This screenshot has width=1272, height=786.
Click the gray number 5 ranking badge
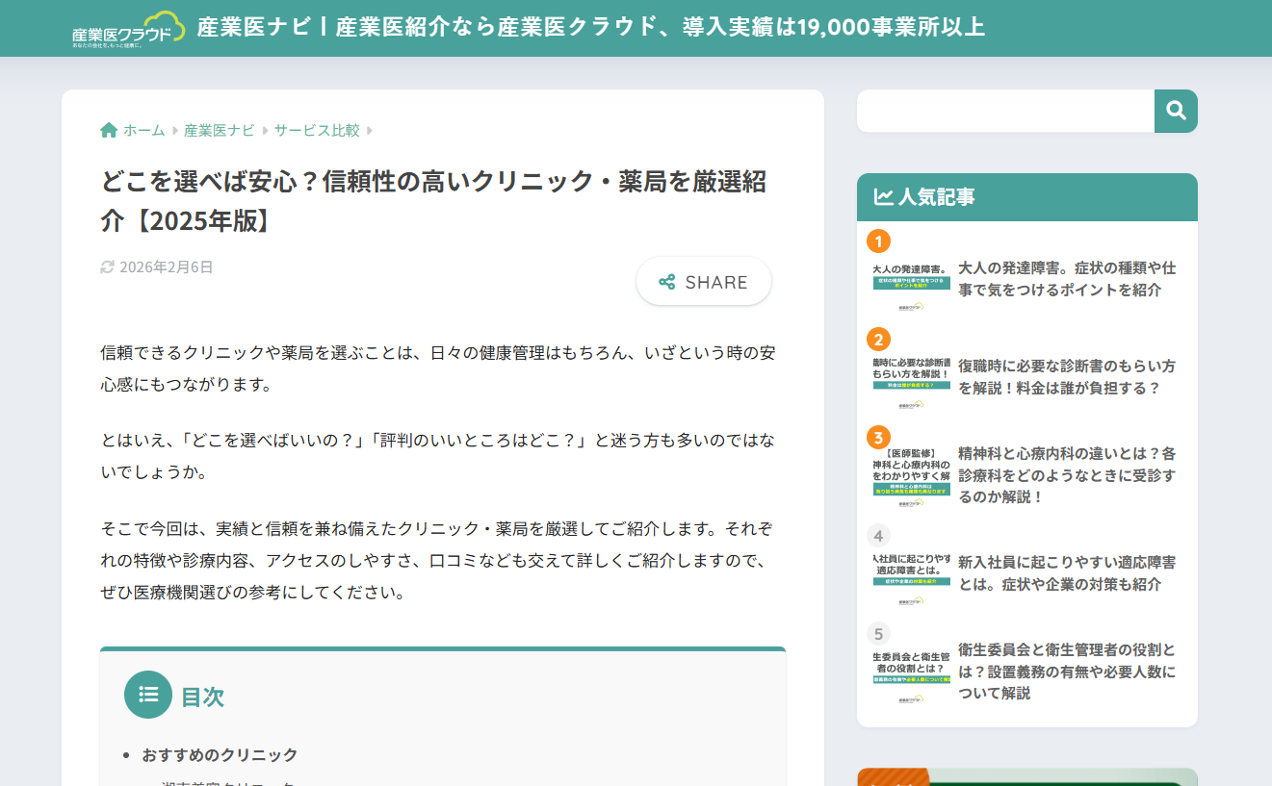[877, 635]
